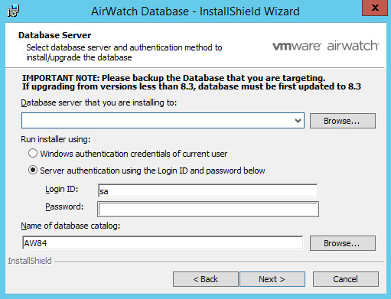This screenshot has height=299, width=391.
Task: Select Server authentication with Login ID option
Action: tap(33, 170)
